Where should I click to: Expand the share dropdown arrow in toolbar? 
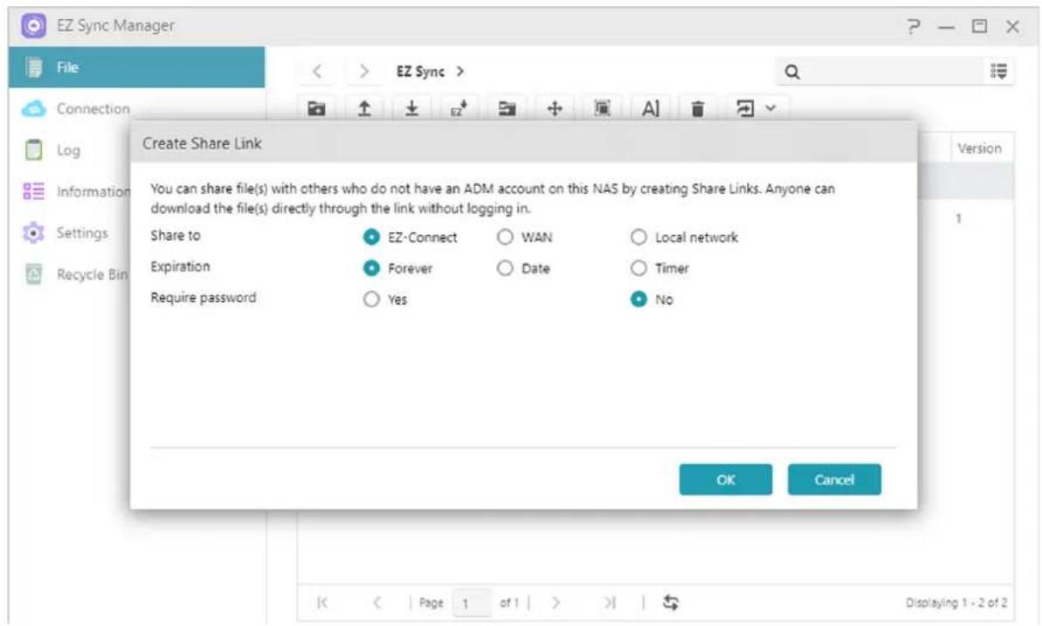coord(770,108)
